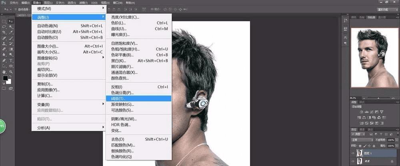Add Brightness/Contrast adjustment (sun icon)
400x166 pixels.
point(361,112)
